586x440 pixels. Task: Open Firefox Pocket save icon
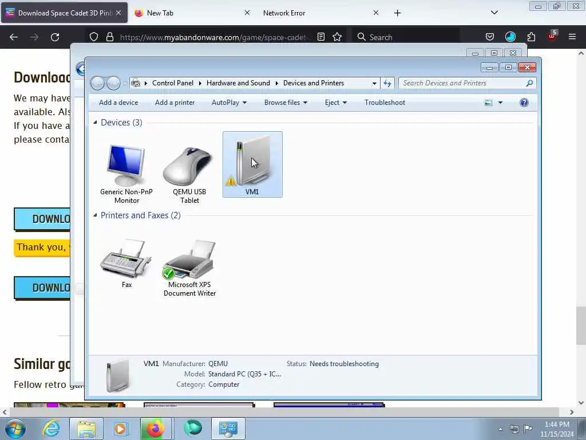(490, 37)
